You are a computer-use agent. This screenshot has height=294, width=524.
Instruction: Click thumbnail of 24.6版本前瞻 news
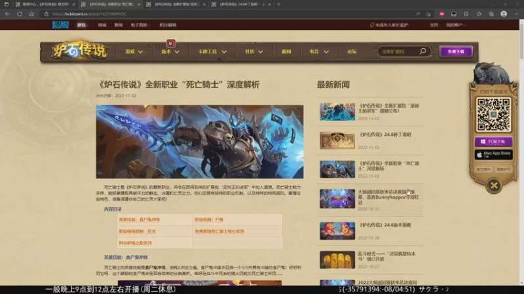pos(337,231)
